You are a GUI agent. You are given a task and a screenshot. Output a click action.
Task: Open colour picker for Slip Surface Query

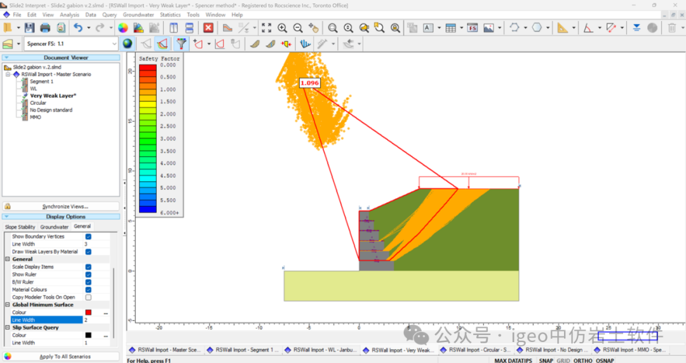point(106,336)
